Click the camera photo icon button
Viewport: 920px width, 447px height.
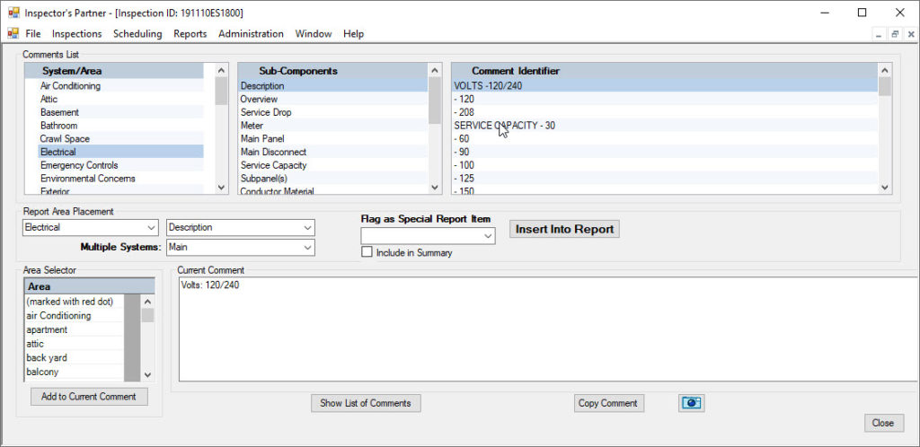(691, 403)
